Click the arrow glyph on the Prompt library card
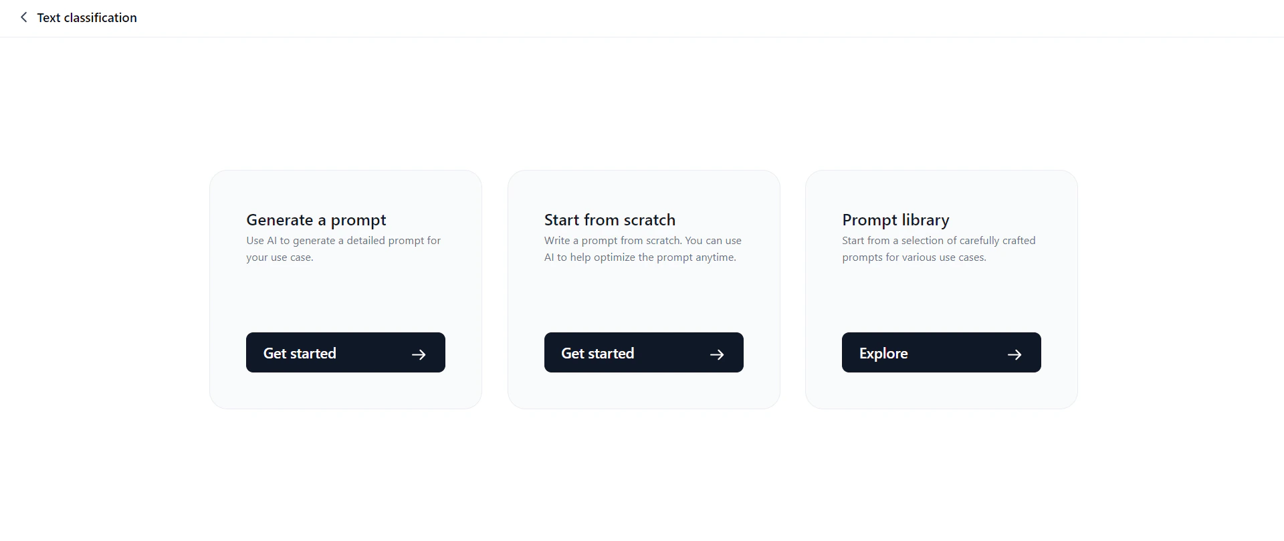This screenshot has width=1284, height=541. tap(1014, 354)
